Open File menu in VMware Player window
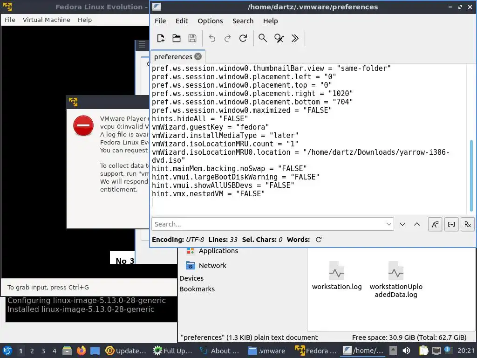Image resolution: width=477 pixels, height=358 pixels. click(x=10, y=20)
